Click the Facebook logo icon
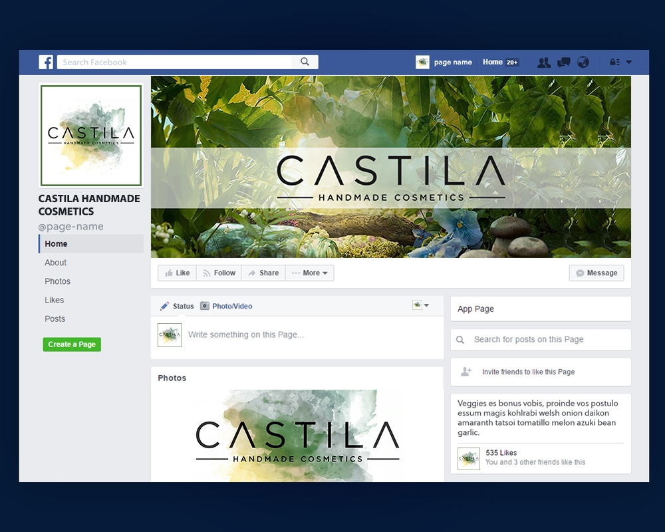The image size is (665, 532). pyautogui.click(x=45, y=62)
